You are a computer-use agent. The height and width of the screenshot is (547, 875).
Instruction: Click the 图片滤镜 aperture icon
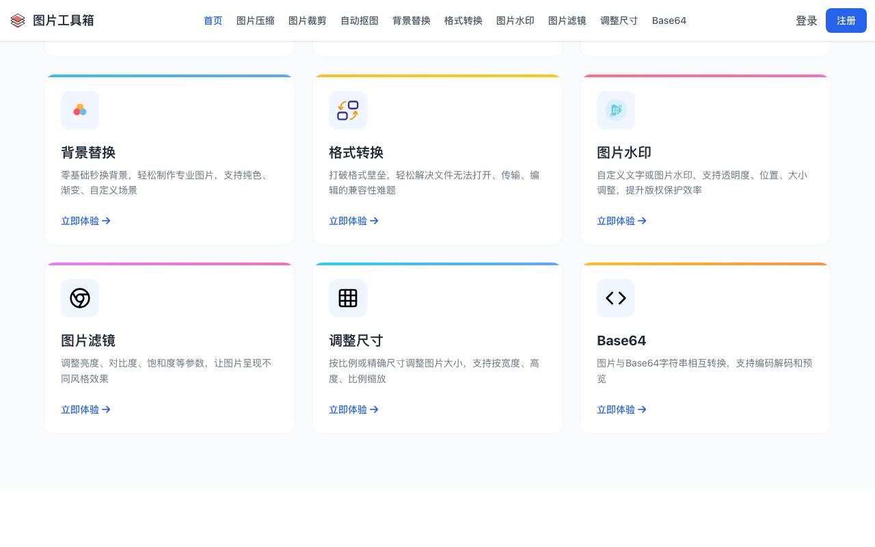click(80, 298)
